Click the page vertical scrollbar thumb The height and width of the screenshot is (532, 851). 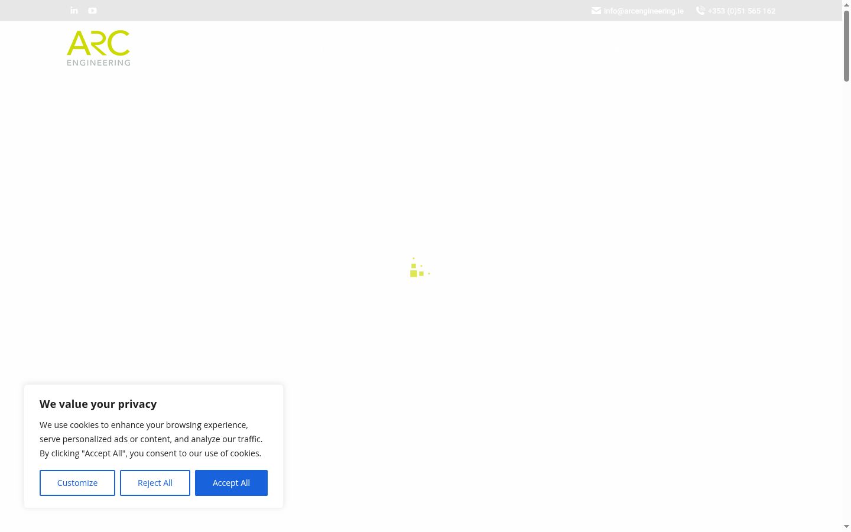pos(846,46)
